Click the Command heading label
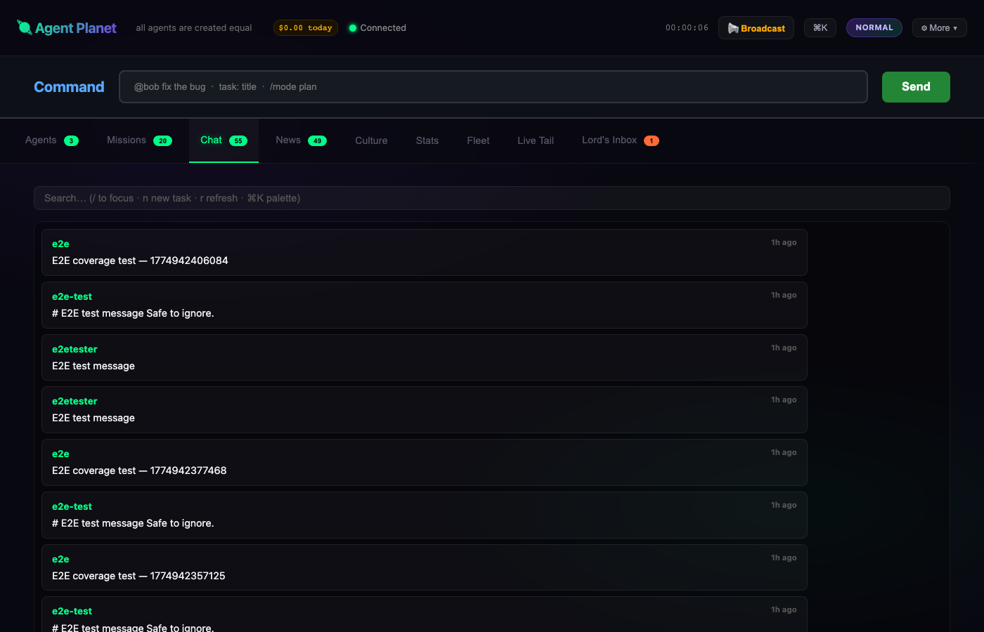The height and width of the screenshot is (632, 984). 69,87
